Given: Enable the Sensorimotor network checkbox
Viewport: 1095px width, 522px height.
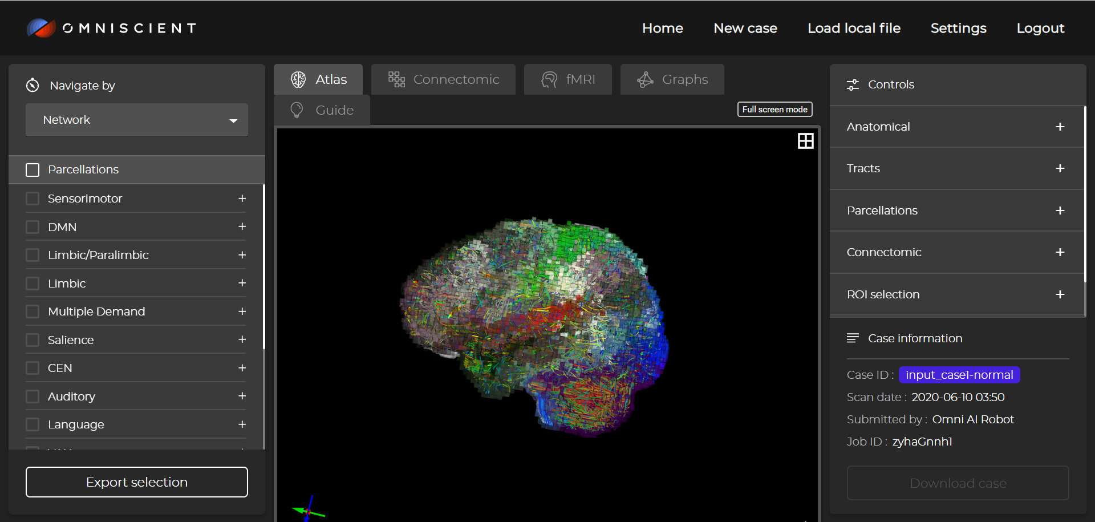Looking at the screenshot, I should (33, 199).
